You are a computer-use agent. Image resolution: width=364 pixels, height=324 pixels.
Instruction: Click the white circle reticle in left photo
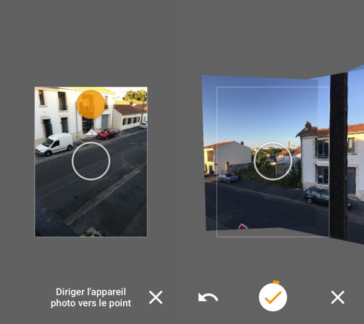pyautogui.click(x=91, y=161)
